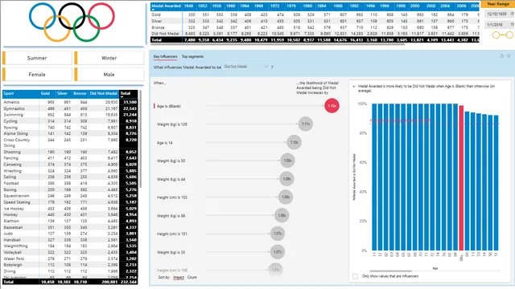The image size is (515, 289).
Task: Filter by the Female button
Action: [37, 75]
